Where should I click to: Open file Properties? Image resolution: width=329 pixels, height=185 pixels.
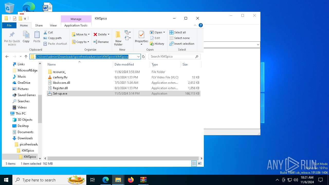tap(142, 38)
